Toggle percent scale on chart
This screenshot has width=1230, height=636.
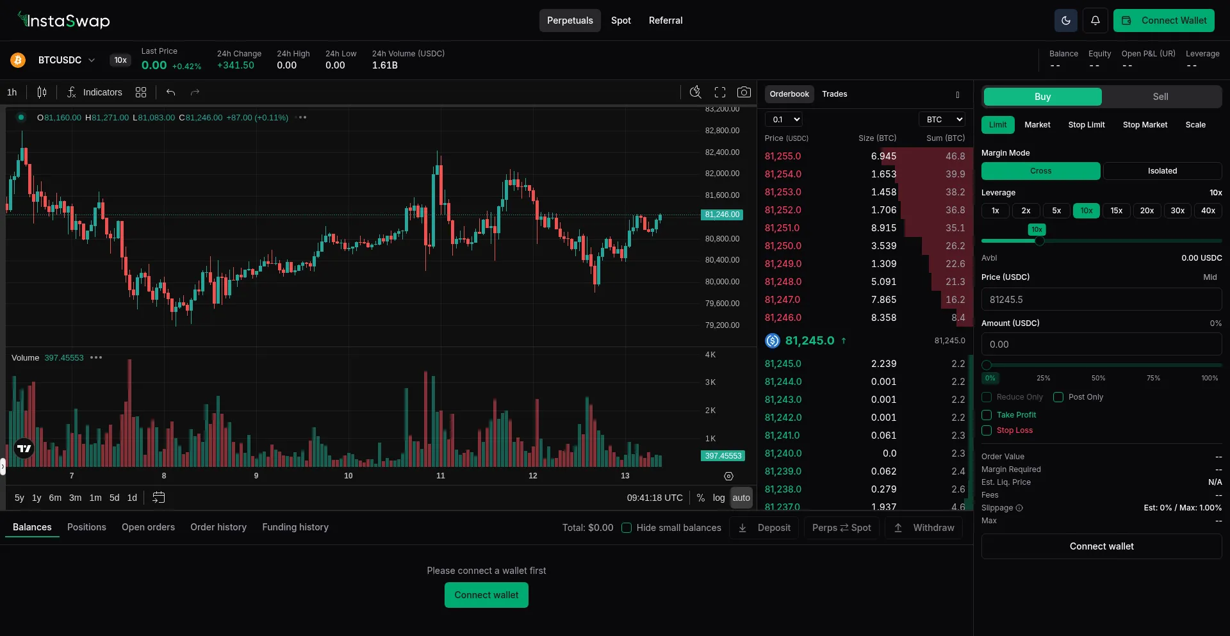[x=701, y=498]
